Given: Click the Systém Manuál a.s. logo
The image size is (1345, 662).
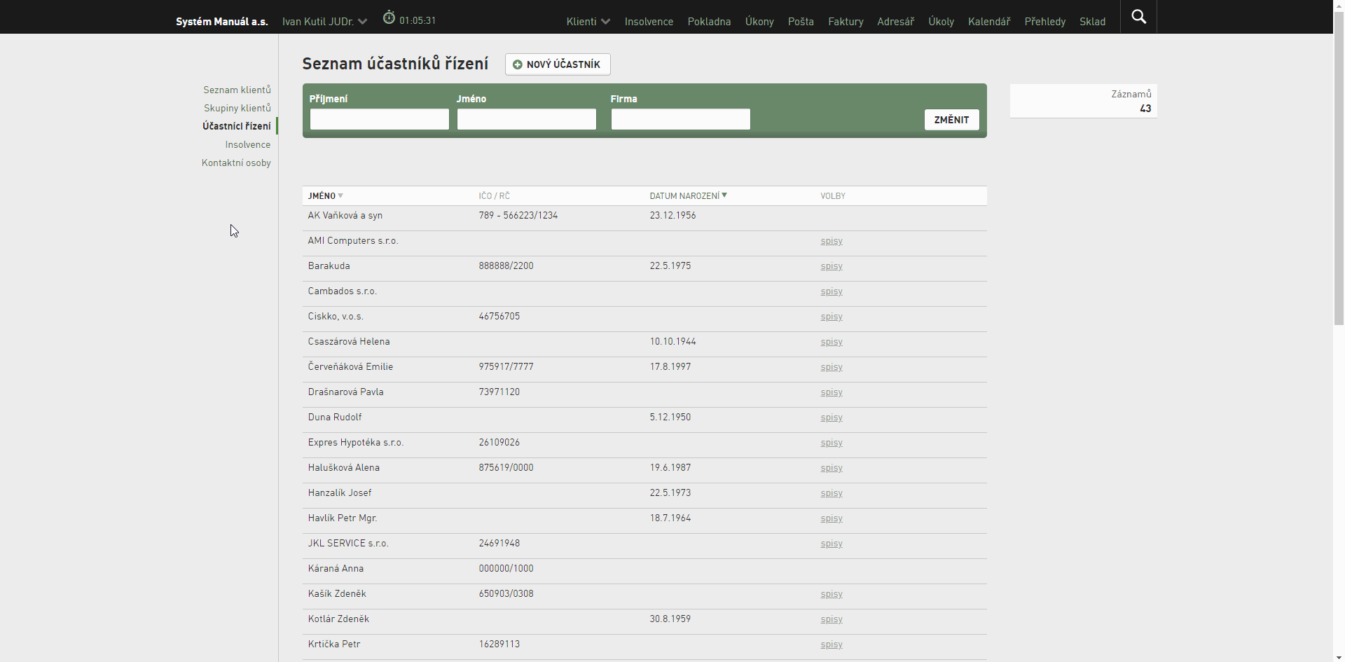Looking at the screenshot, I should pos(221,22).
